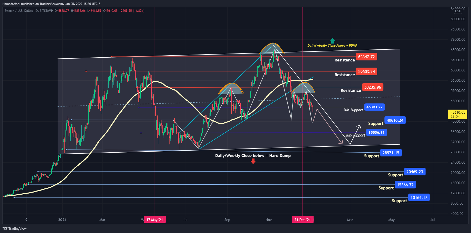
Task: Click the -2209.95 (-4.82%) change value
Action: tap(132, 11)
